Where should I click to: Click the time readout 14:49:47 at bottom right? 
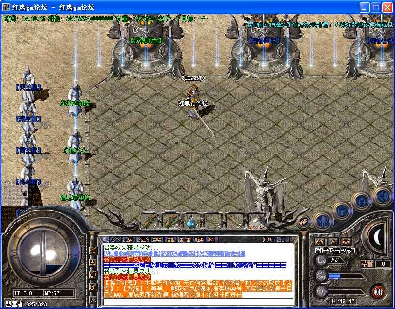(x=342, y=301)
